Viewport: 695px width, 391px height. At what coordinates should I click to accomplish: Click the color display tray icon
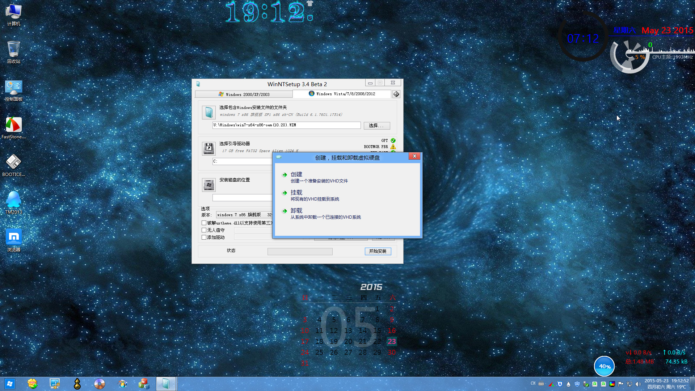point(612,384)
